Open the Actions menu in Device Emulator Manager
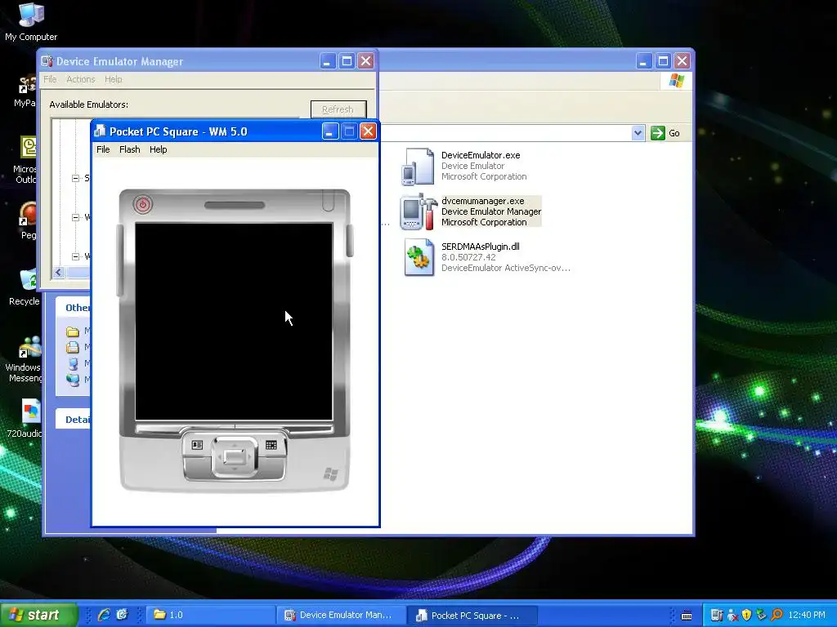837x627 pixels. [x=81, y=79]
